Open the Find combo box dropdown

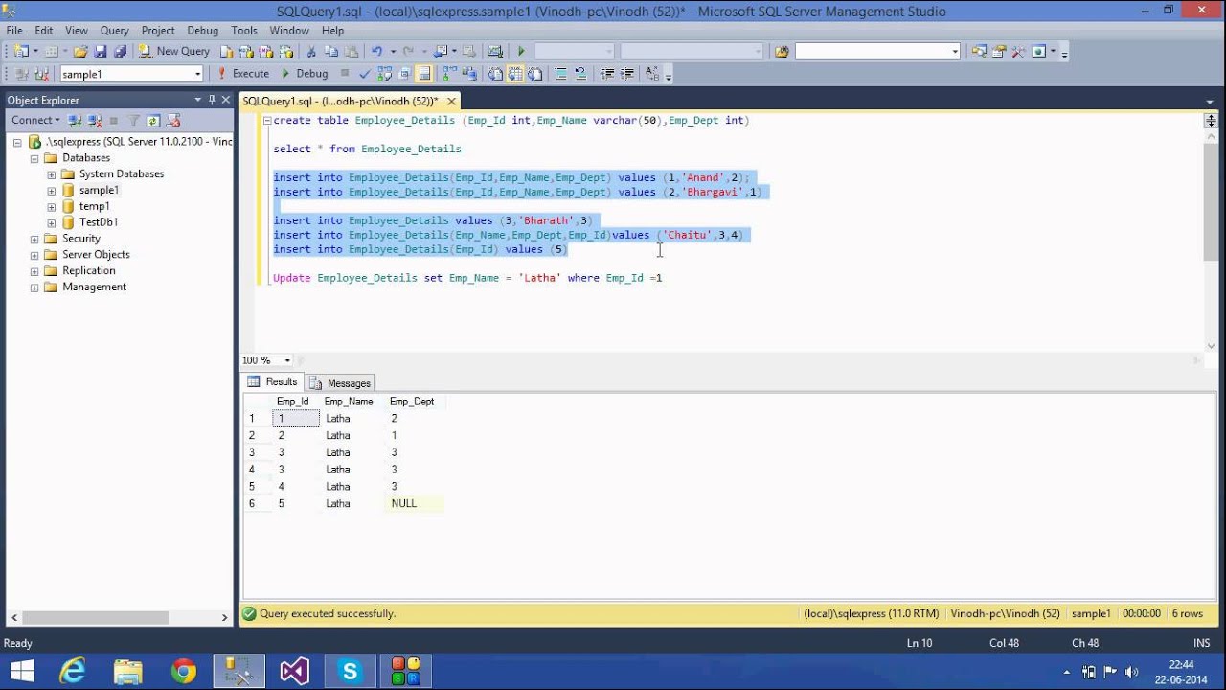[955, 52]
